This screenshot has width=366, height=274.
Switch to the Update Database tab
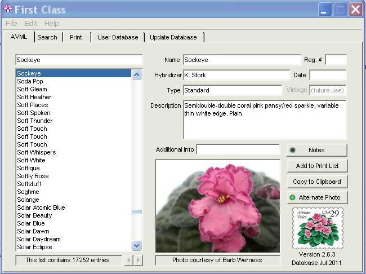pos(173,37)
